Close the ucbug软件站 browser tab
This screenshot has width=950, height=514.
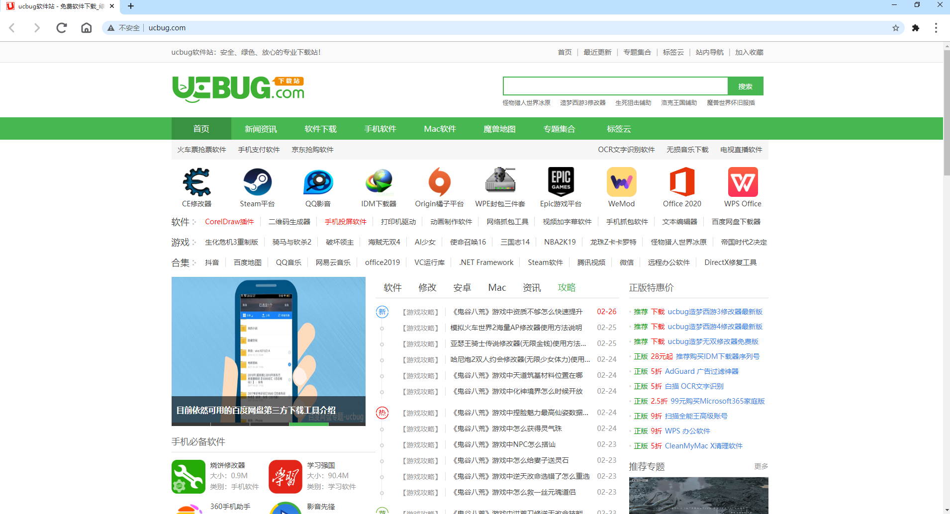pyautogui.click(x=112, y=6)
